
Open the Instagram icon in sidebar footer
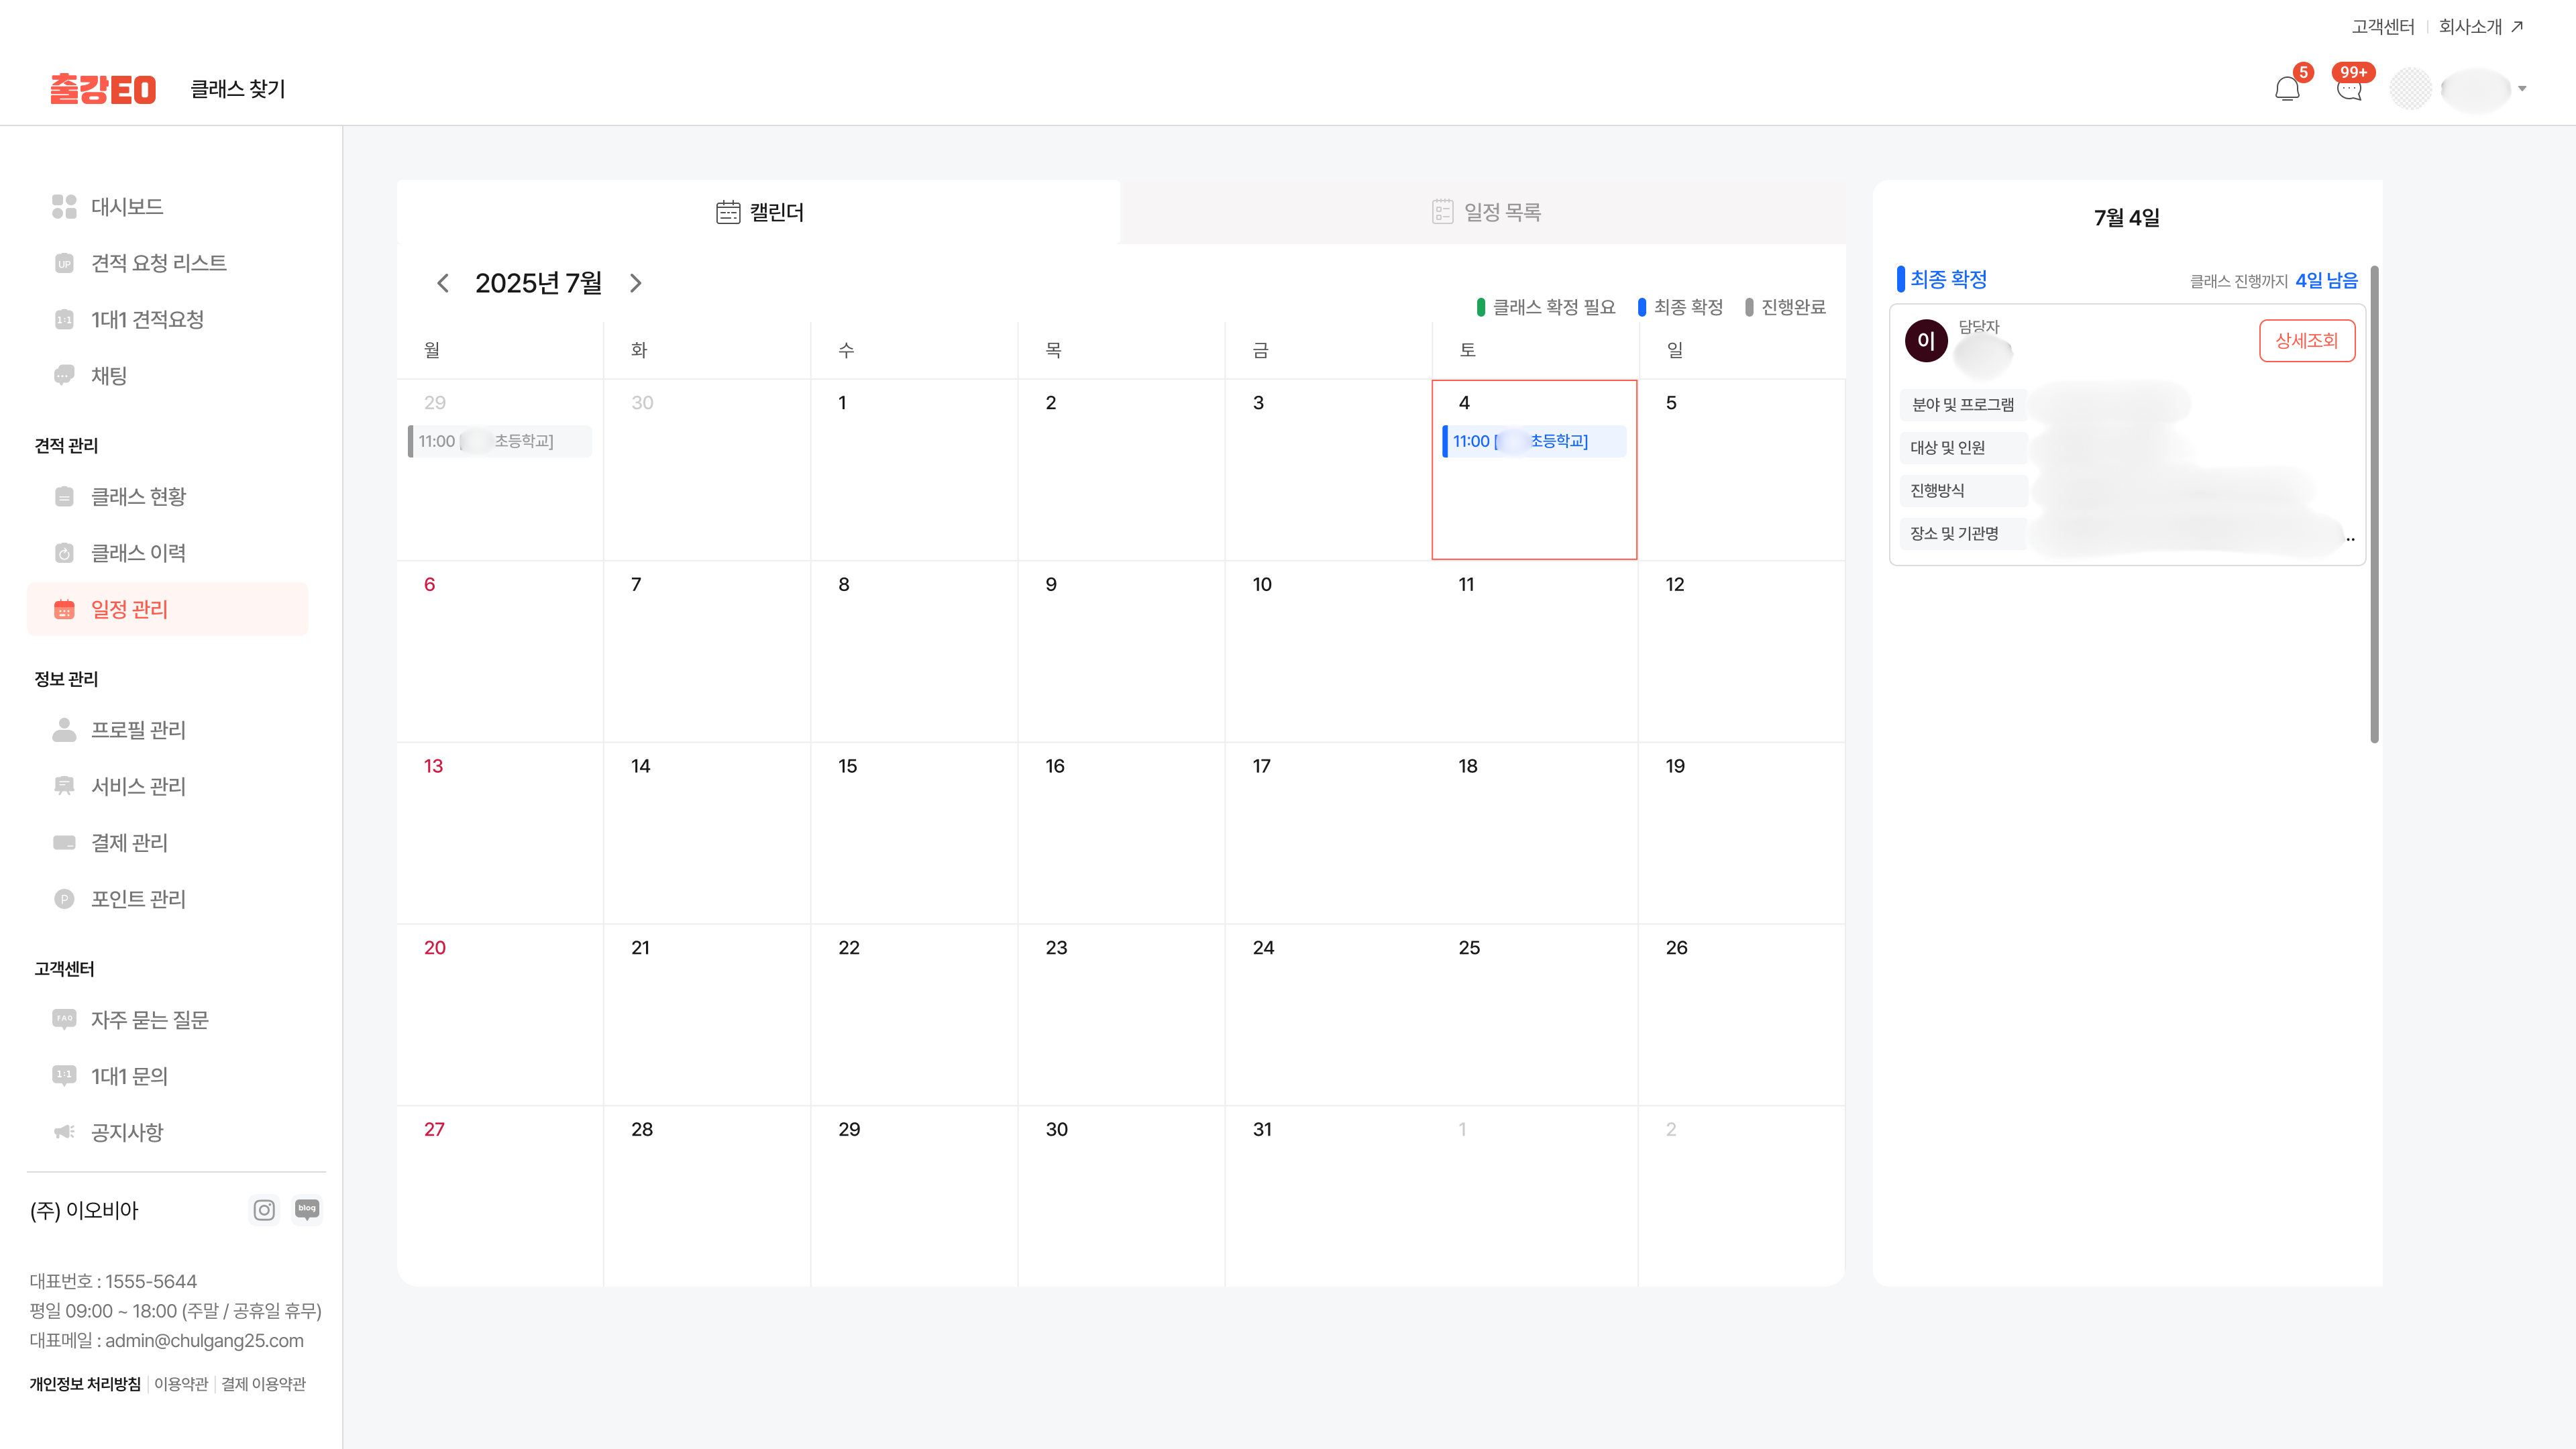tap(264, 1210)
